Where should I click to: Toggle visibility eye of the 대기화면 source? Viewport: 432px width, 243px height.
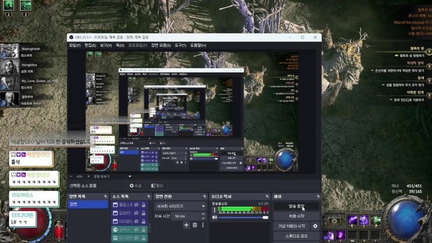pos(136,238)
